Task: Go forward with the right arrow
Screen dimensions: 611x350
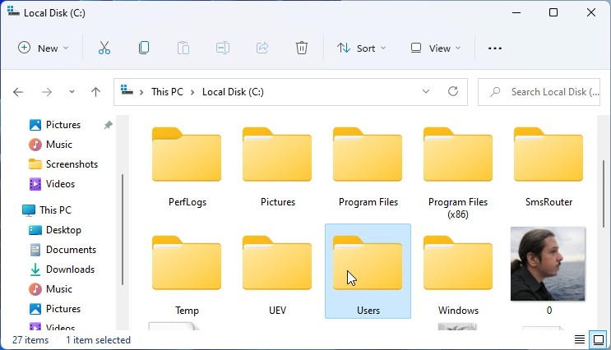Action: click(x=47, y=92)
